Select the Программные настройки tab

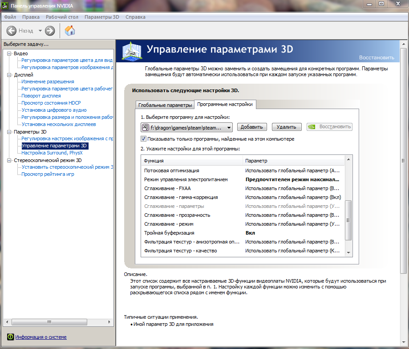[x=225, y=104]
